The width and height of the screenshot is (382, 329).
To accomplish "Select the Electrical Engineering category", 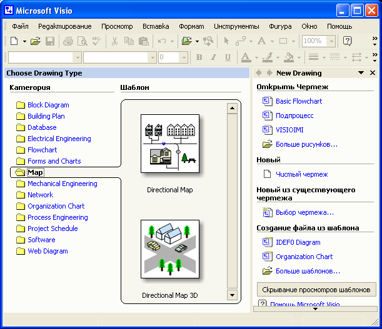I will click(59, 139).
